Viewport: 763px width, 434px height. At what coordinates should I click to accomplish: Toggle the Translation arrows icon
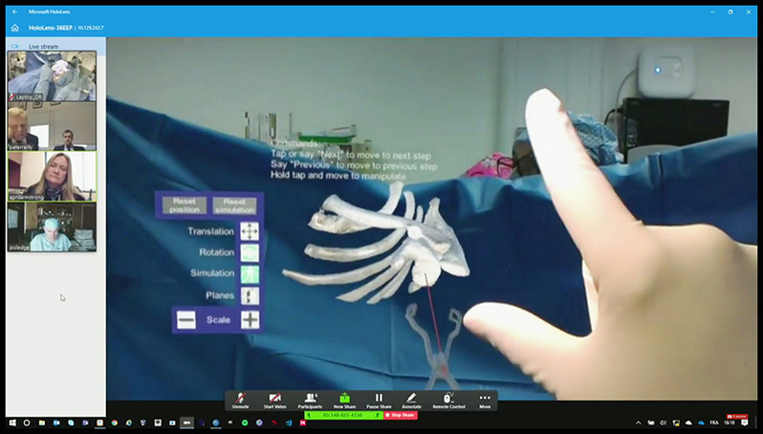click(250, 231)
